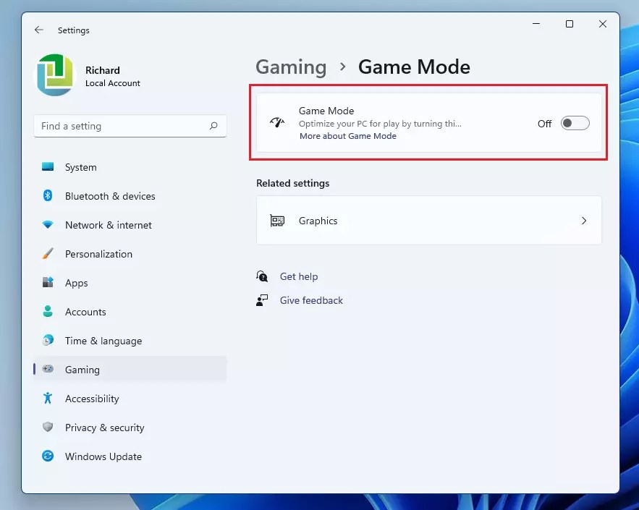Click the Give feedback link
The height and width of the screenshot is (510, 639).
(311, 300)
